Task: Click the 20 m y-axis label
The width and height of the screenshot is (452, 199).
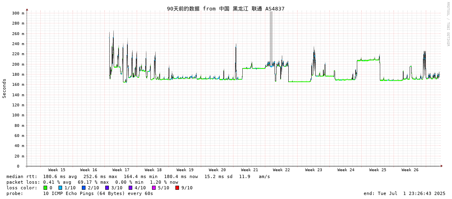Action: (19, 156)
